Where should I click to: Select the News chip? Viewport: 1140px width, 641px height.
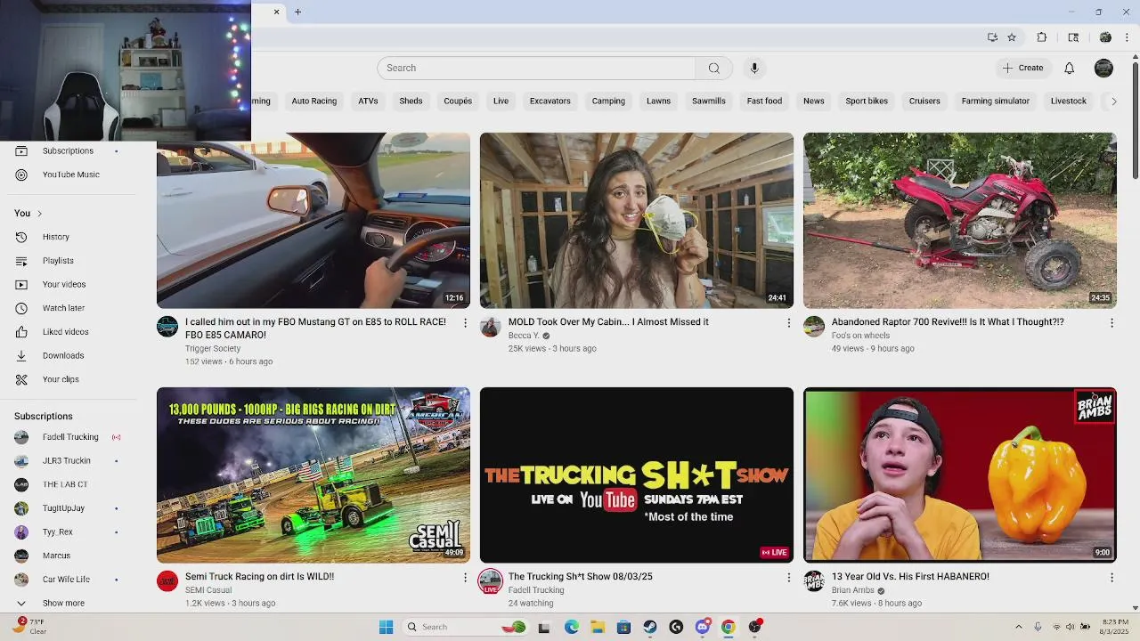814,101
